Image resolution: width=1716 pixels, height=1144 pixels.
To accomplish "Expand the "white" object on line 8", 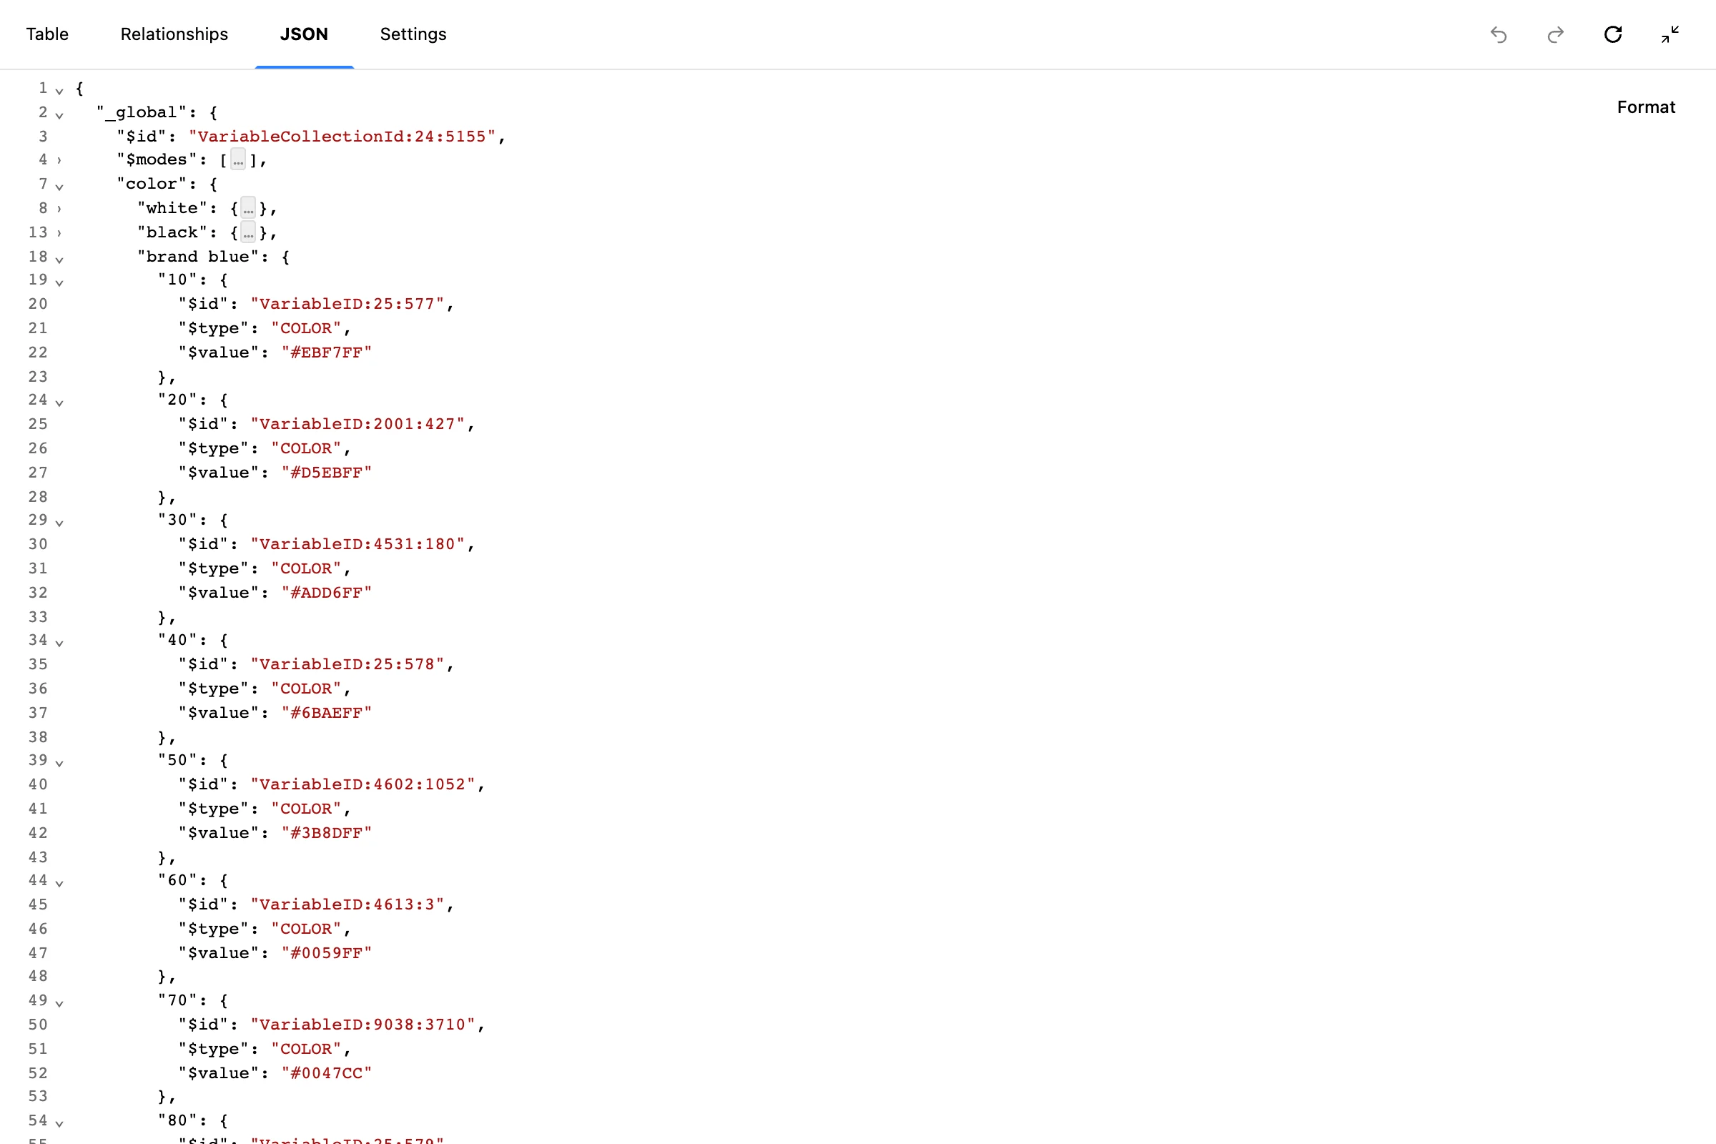I will (59, 209).
